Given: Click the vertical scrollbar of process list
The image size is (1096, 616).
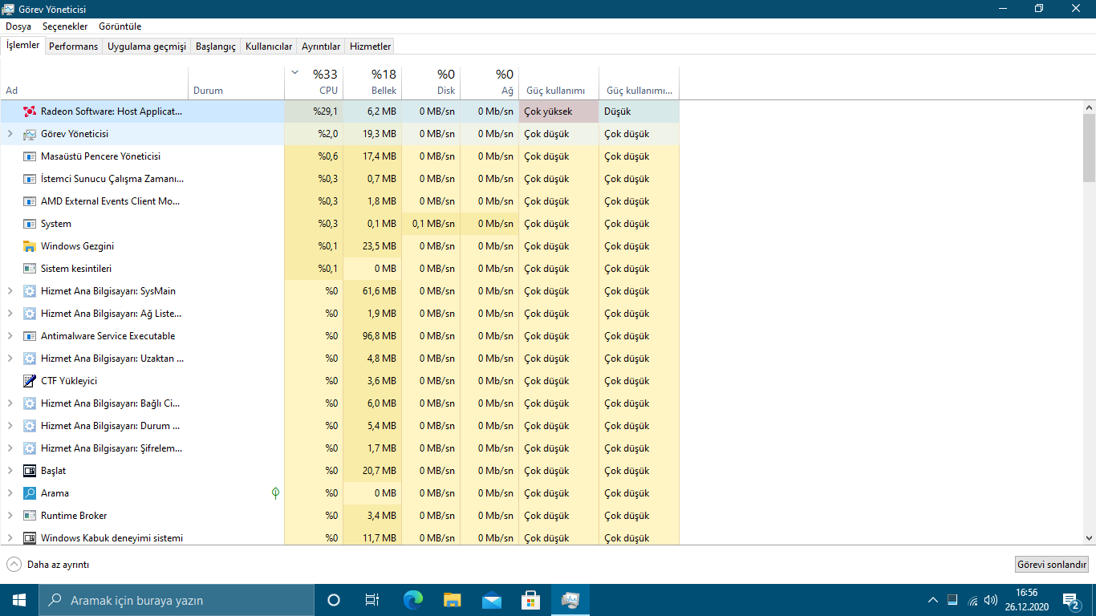Looking at the screenshot, I should click(x=1089, y=148).
